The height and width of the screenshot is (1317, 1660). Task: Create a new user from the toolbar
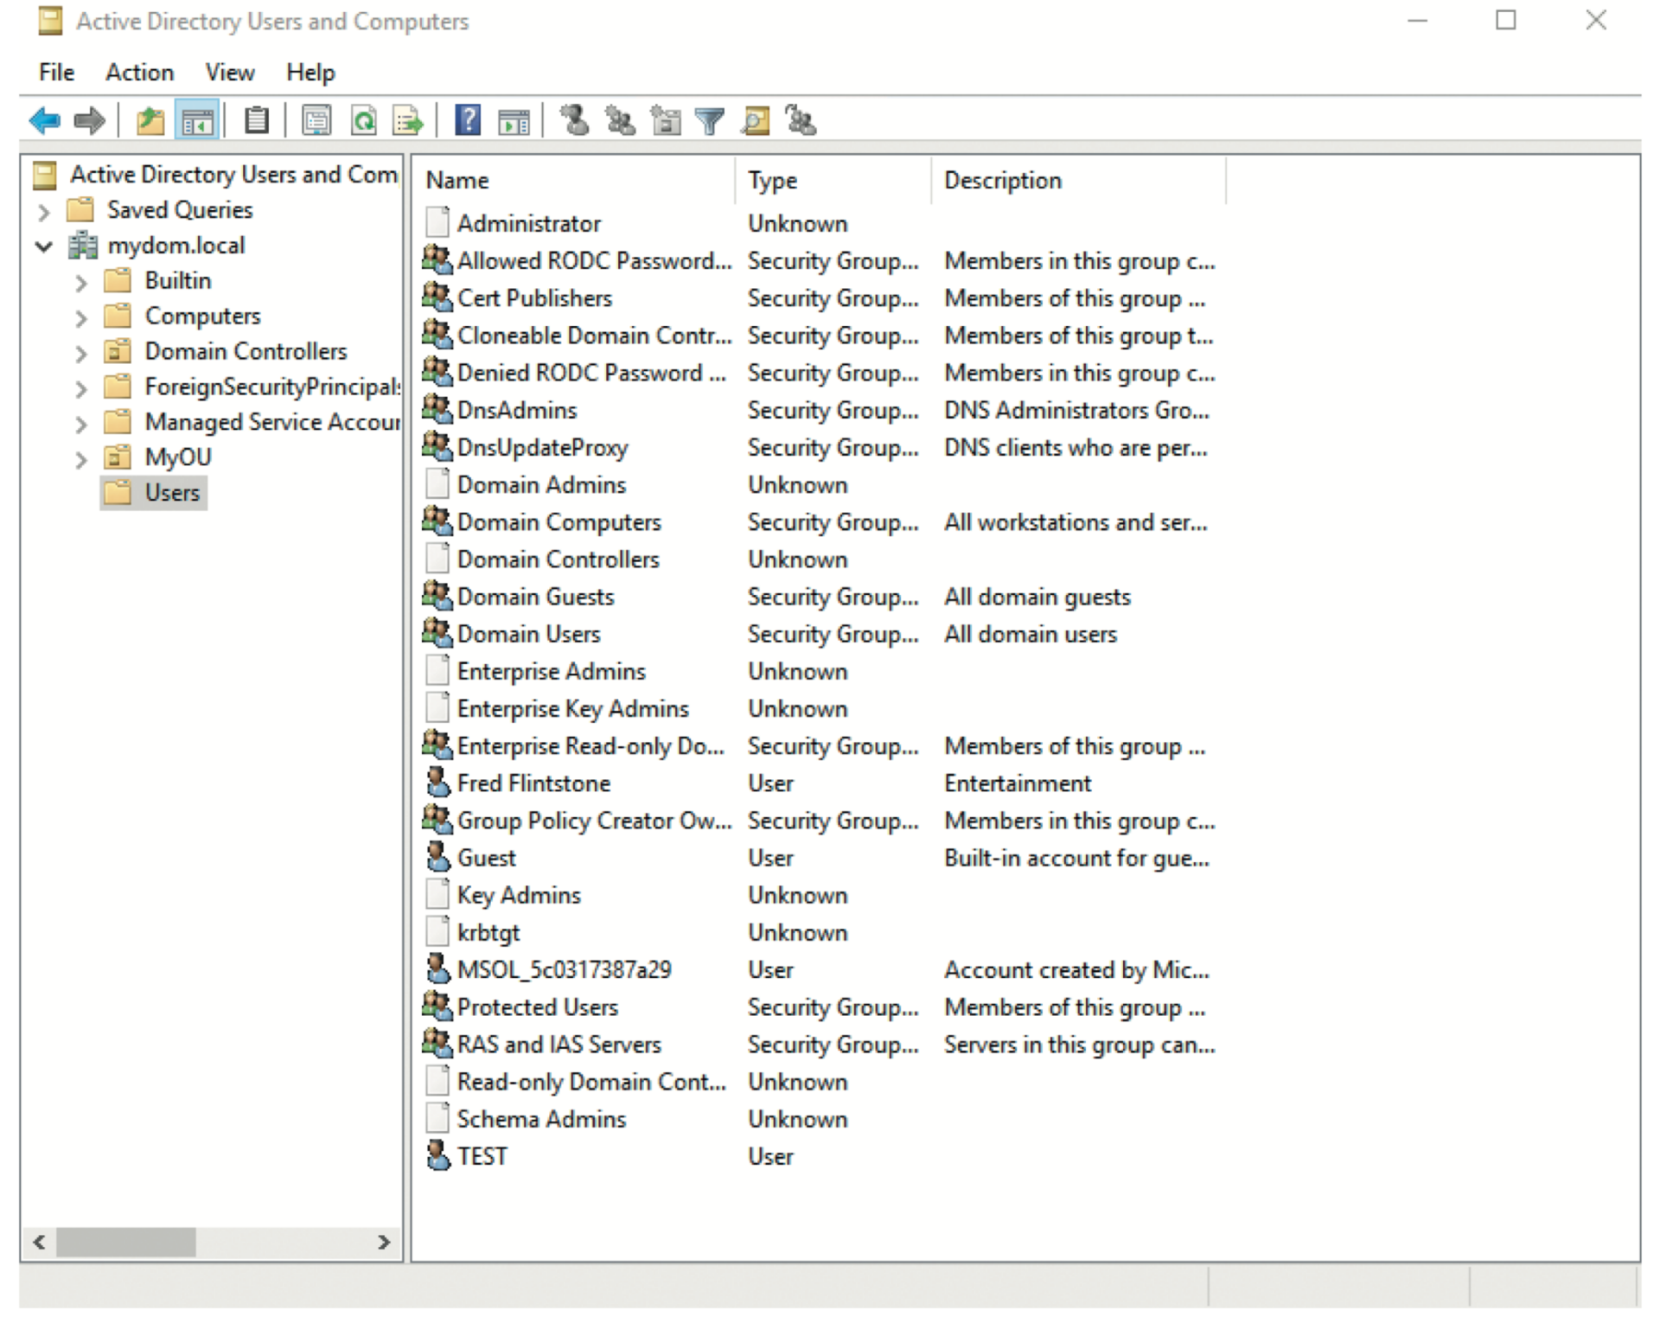571,121
